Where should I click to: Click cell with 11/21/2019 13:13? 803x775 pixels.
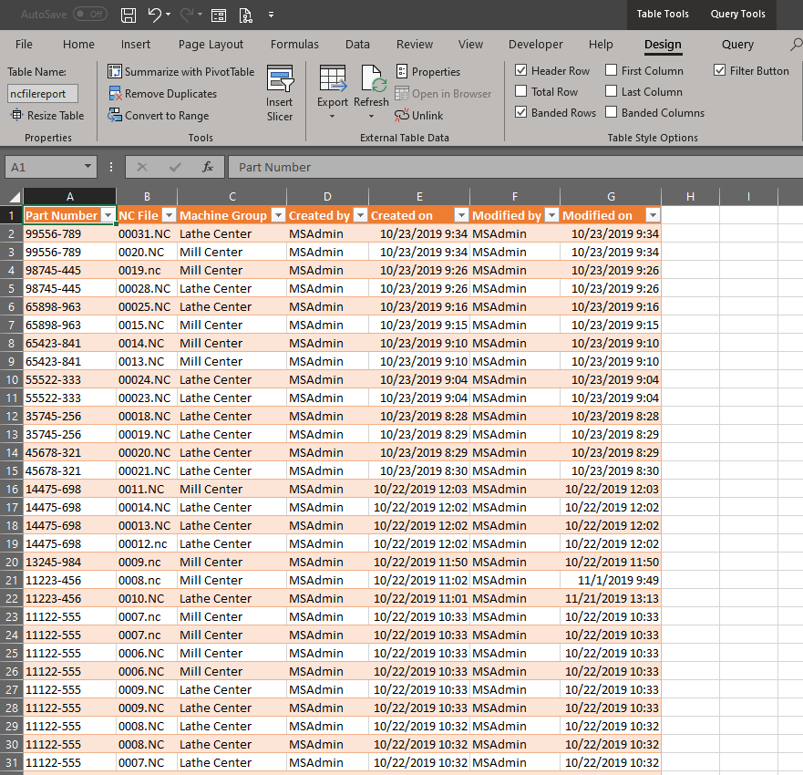pyautogui.click(x=611, y=599)
